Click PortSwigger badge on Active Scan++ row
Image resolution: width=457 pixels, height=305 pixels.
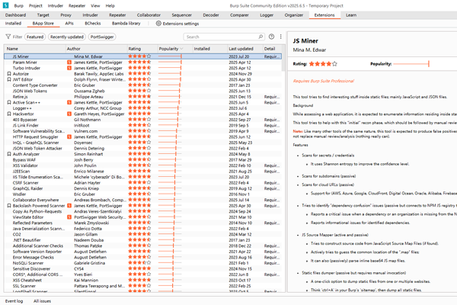tap(69, 102)
